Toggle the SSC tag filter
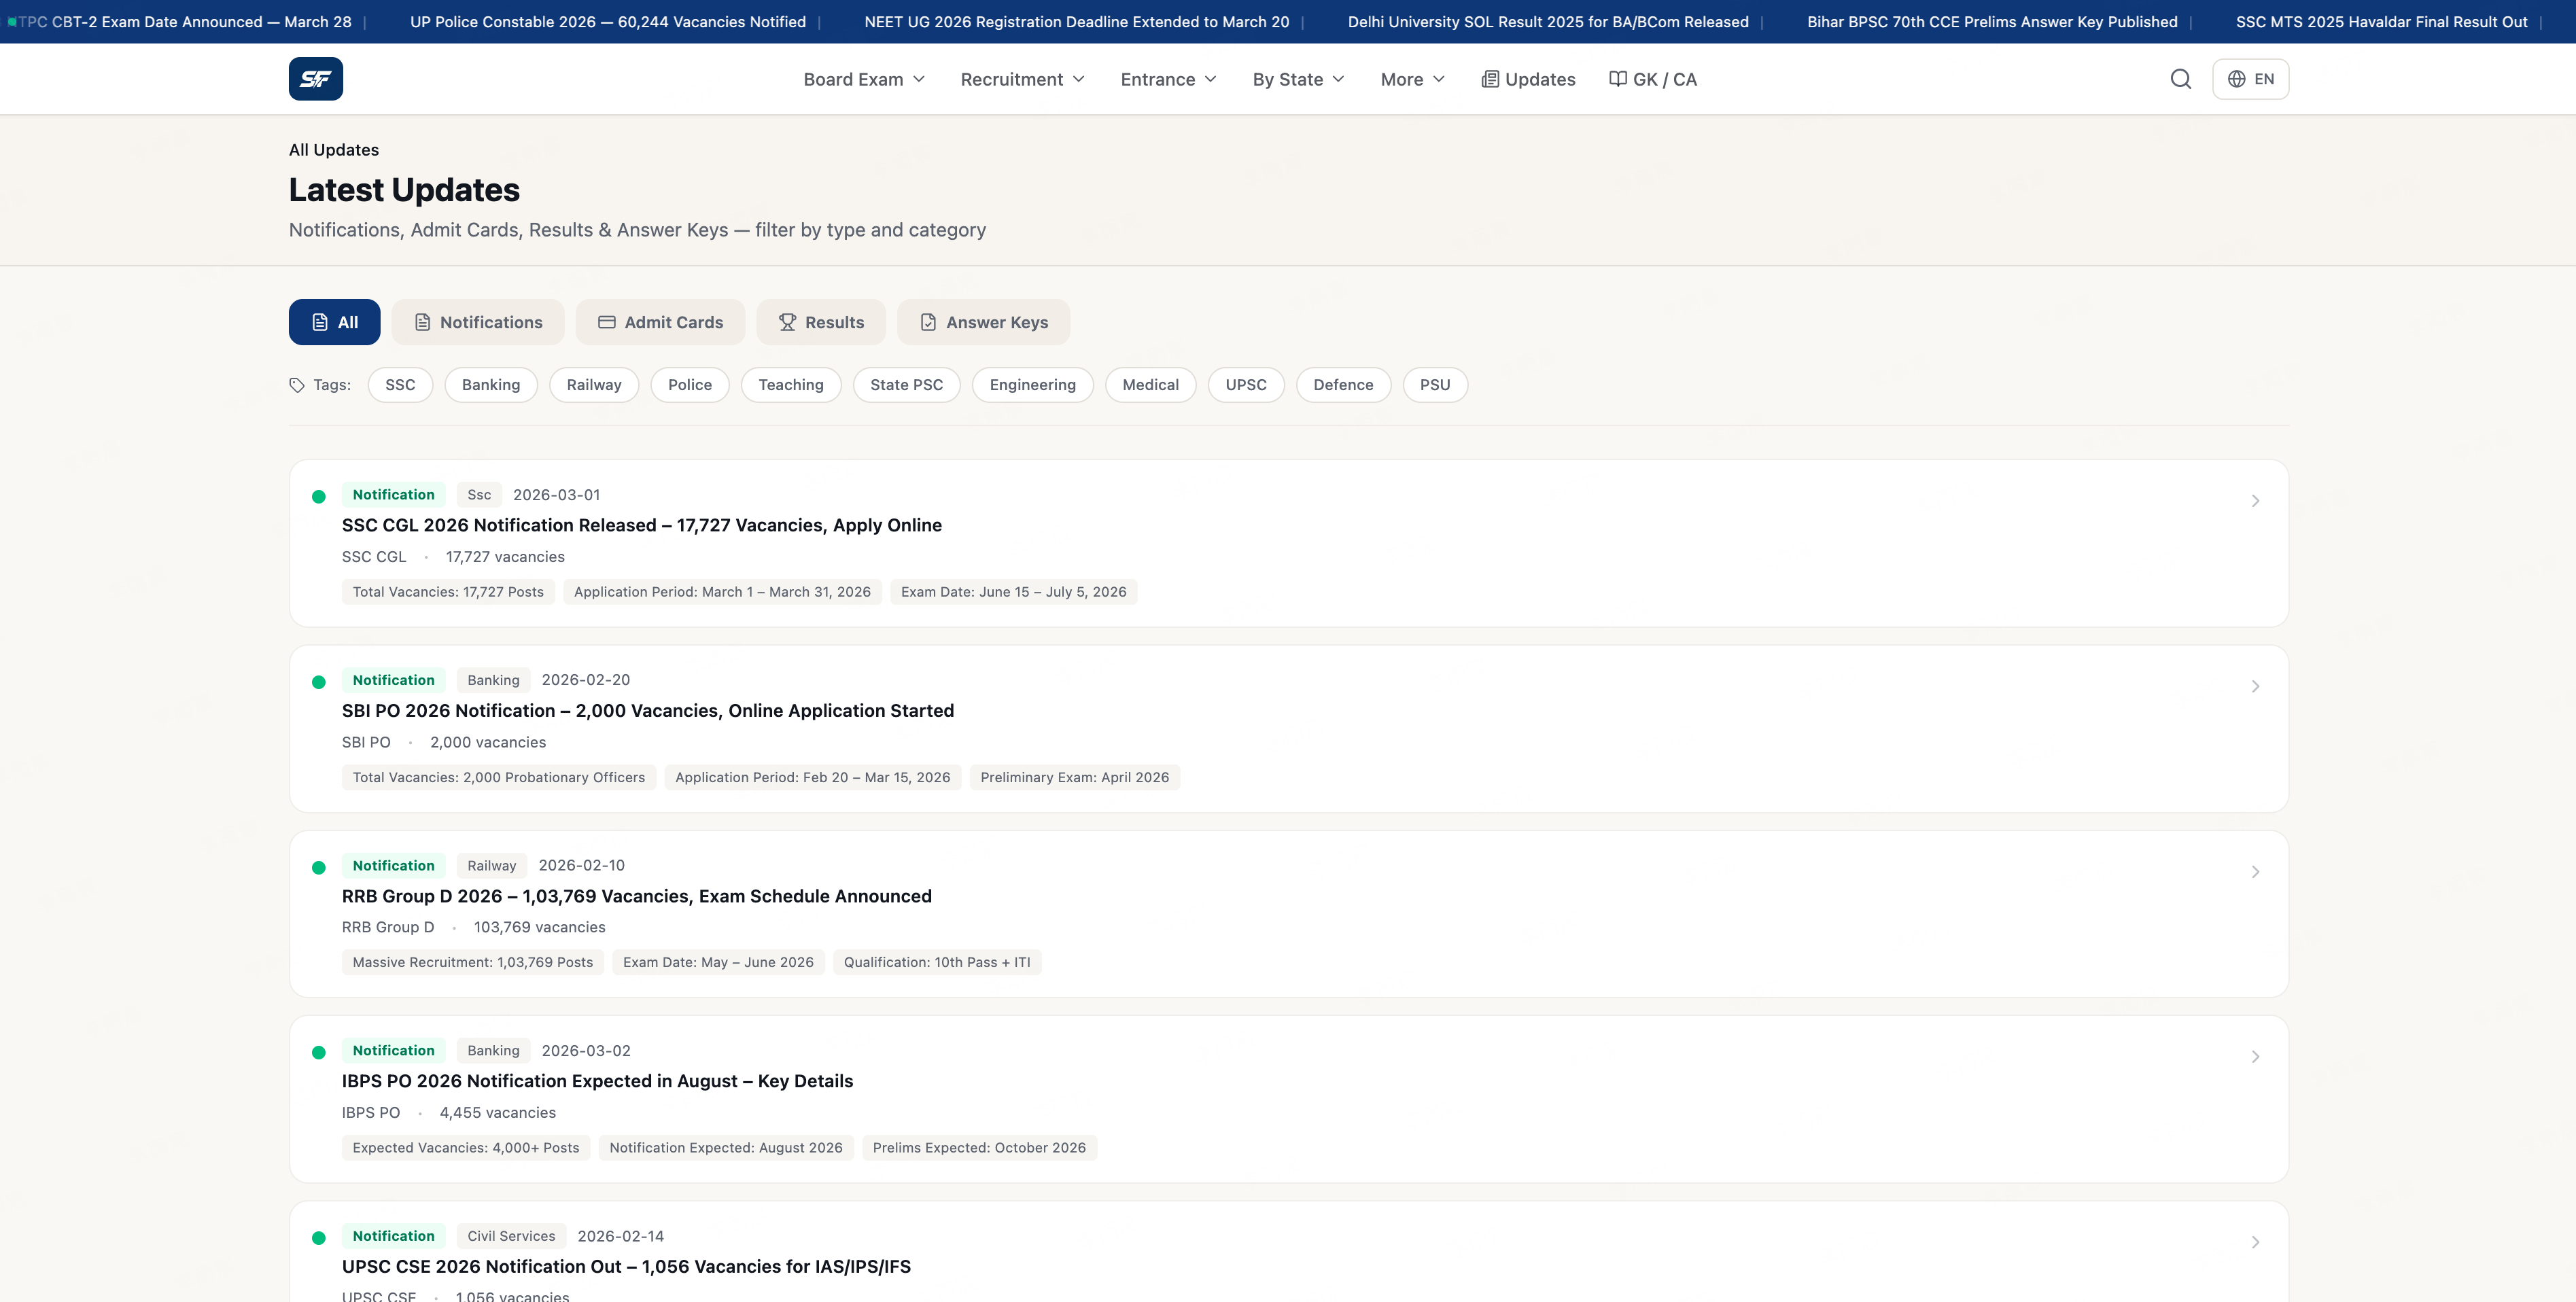2576x1302 pixels. click(400, 385)
